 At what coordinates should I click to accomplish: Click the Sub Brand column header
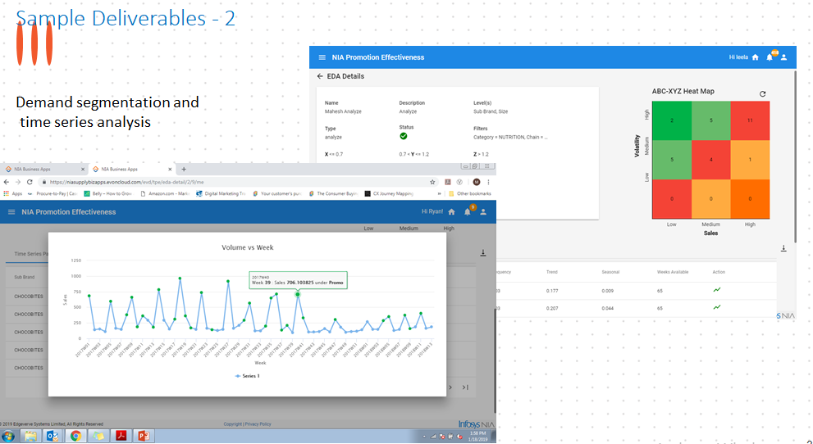(x=25, y=278)
